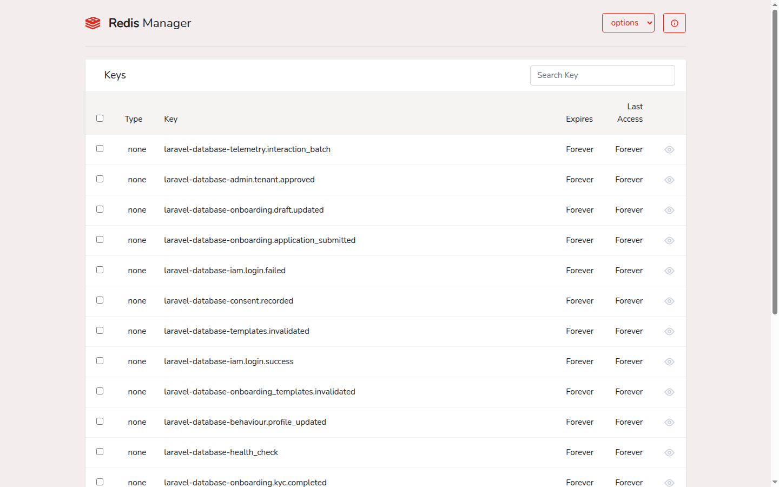Select checkbox for onboarding.draft.updated
779x487 pixels.
[x=100, y=209]
